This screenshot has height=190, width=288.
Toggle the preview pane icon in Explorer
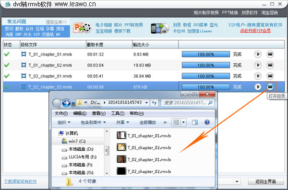[195, 123]
